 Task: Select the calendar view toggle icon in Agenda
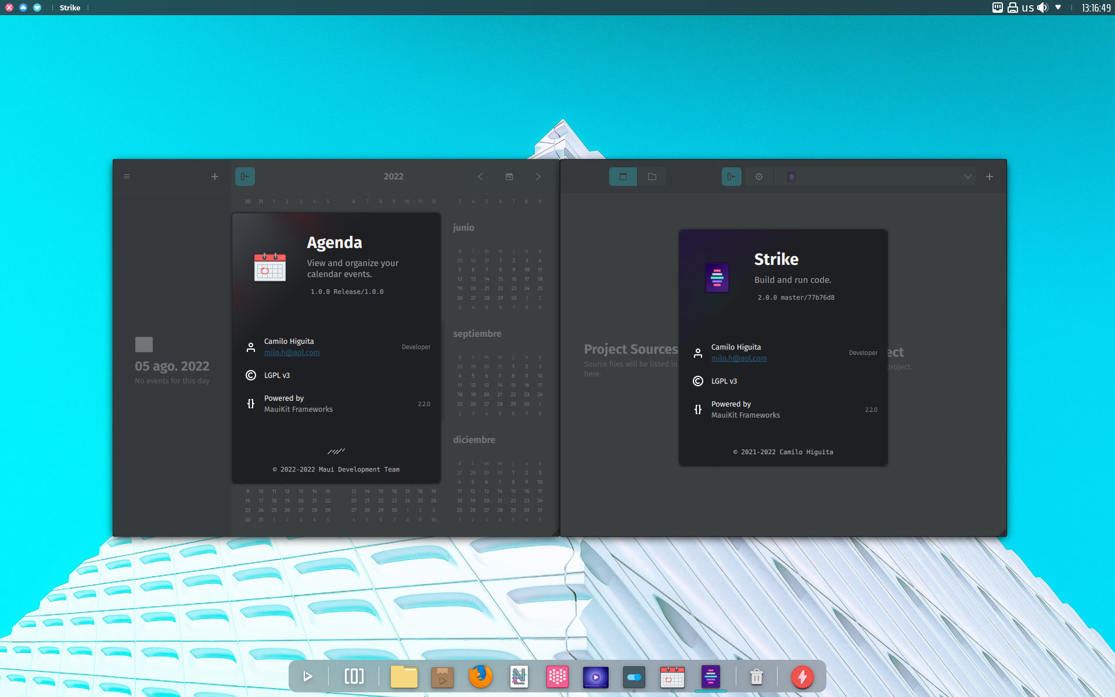pyautogui.click(x=509, y=177)
